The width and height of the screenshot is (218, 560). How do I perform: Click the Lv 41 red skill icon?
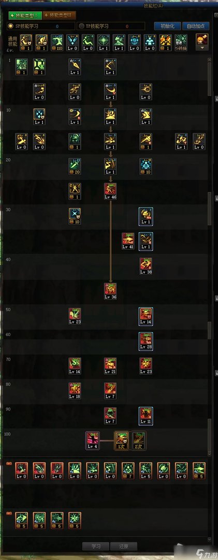(128, 241)
